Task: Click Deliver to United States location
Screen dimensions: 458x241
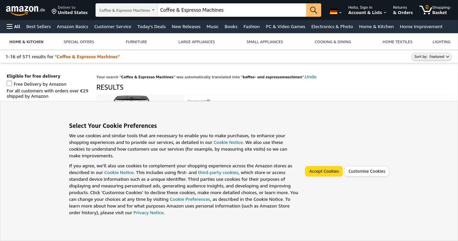Action: point(70,10)
